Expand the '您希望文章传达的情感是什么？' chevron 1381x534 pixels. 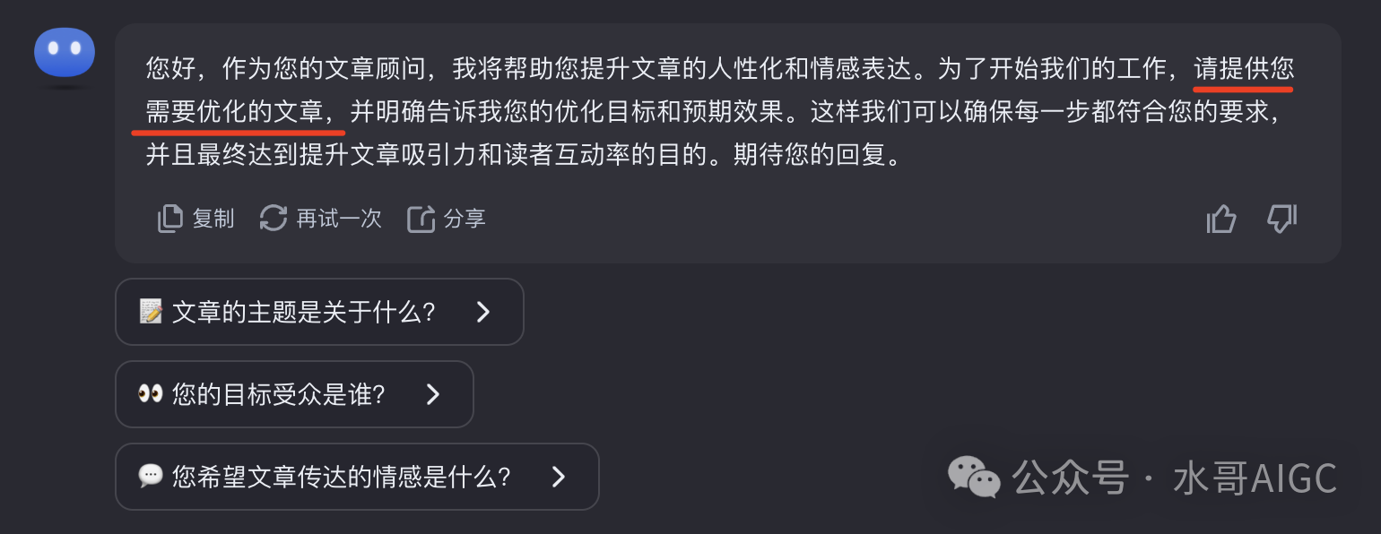click(559, 477)
